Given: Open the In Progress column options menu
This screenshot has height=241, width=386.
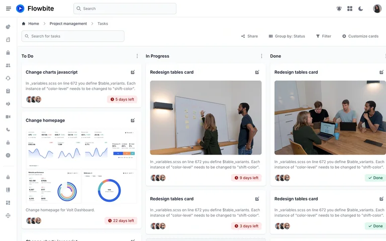Looking at the screenshot, I should (261, 56).
